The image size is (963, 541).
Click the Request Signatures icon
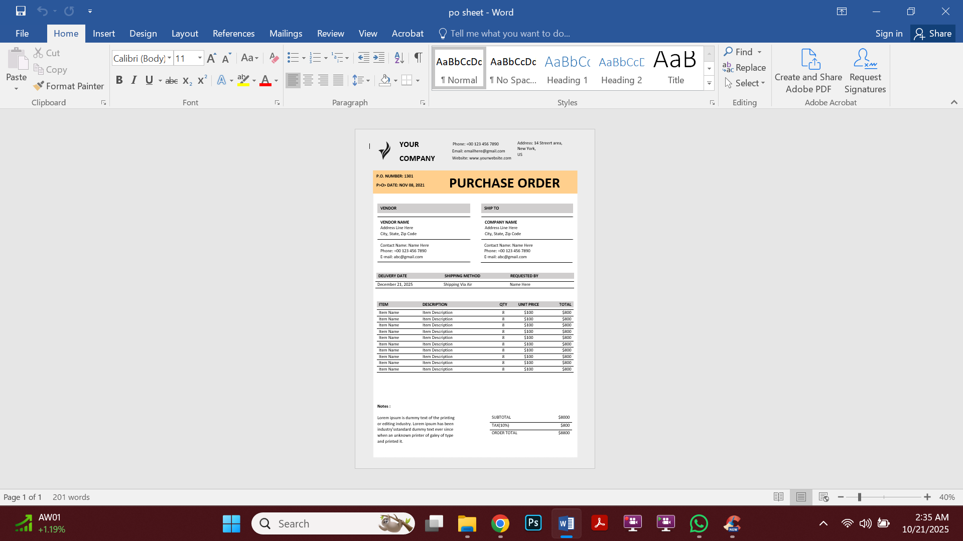(864, 70)
